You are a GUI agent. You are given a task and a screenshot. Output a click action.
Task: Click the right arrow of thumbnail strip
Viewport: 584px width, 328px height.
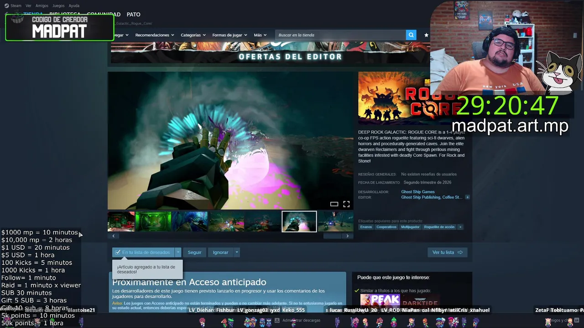click(x=348, y=236)
